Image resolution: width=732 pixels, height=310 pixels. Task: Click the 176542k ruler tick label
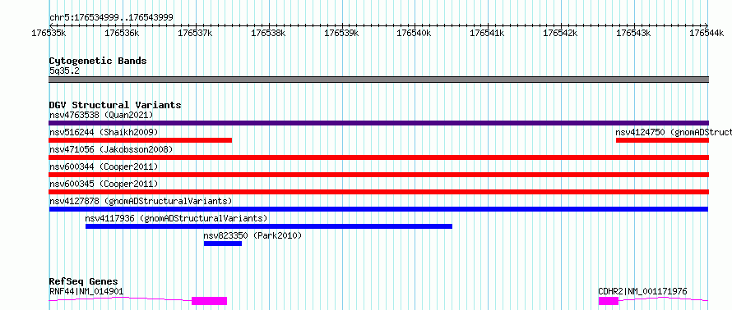pyautogui.click(x=561, y=33)
